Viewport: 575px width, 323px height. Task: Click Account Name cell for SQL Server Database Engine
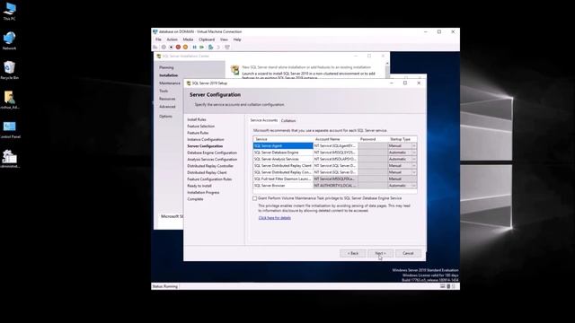pos(335,153)
